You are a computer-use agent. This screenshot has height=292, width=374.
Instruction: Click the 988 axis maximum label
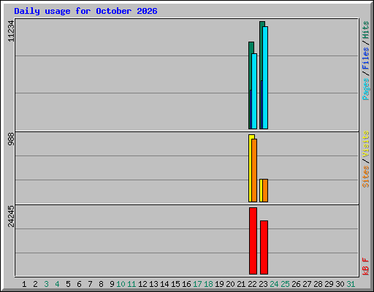[11, 139]
